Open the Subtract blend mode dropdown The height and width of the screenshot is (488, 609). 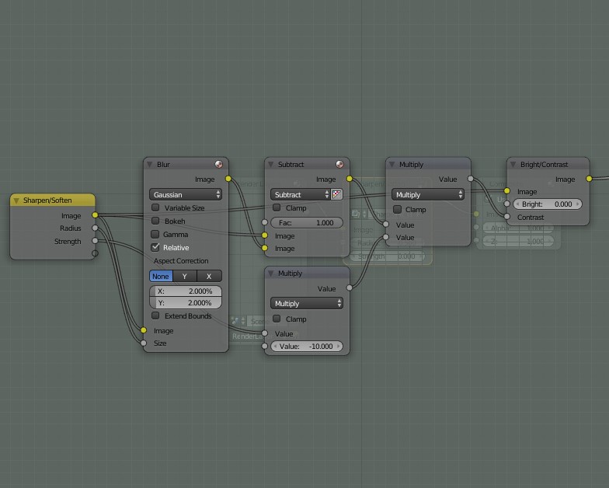(300, 194)
